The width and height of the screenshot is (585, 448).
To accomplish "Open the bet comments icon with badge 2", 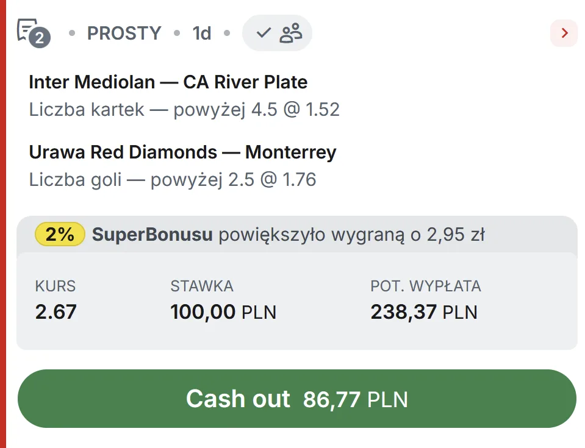I will click(34, 33).
